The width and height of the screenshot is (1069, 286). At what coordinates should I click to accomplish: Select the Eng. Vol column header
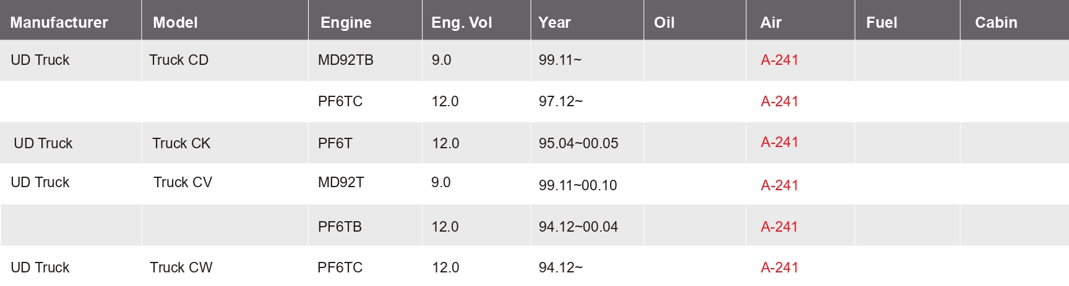pos(462,23)
